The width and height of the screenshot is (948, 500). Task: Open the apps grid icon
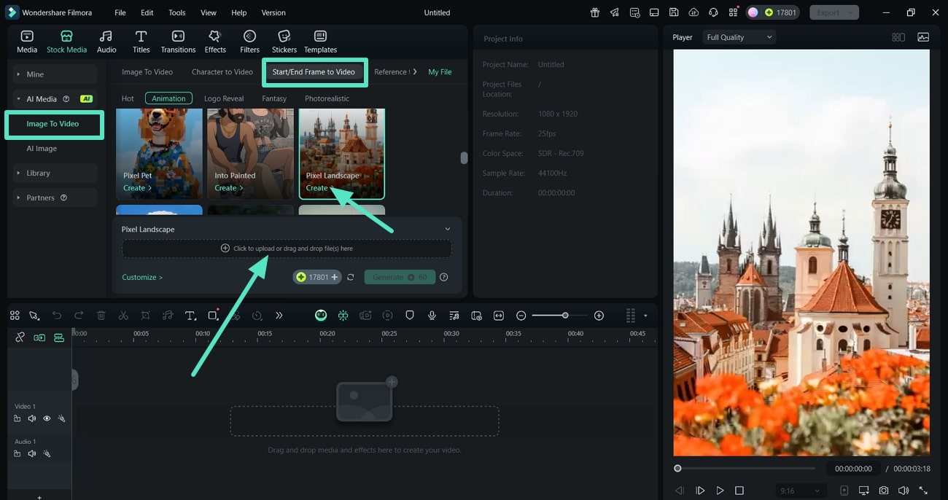click(733, 12)
